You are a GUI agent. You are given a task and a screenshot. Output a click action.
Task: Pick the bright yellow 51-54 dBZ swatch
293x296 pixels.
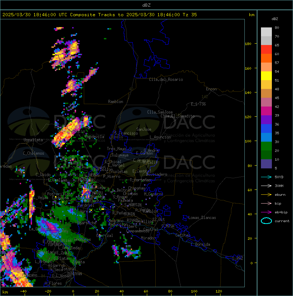click(266, 76)
